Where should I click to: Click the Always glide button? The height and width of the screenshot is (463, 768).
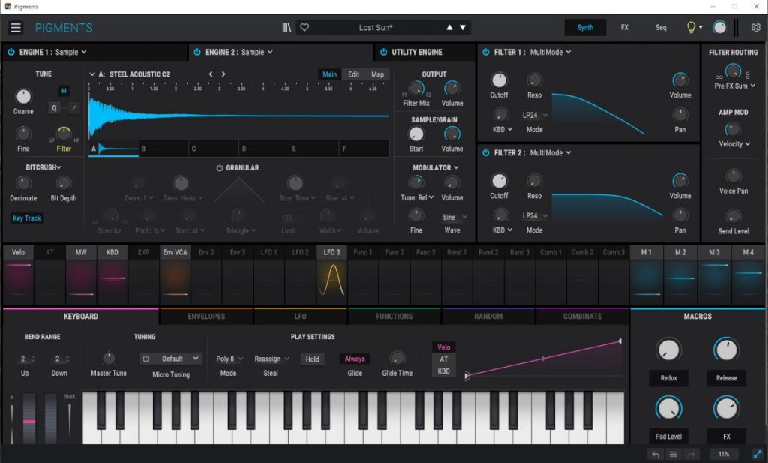(355, 359)
